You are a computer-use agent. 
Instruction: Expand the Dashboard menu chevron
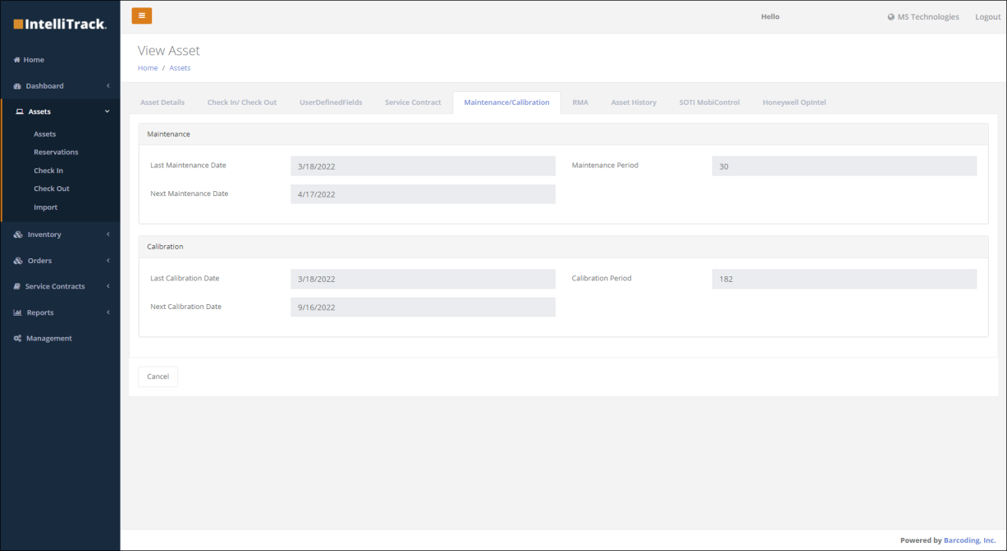pos(108,86)
